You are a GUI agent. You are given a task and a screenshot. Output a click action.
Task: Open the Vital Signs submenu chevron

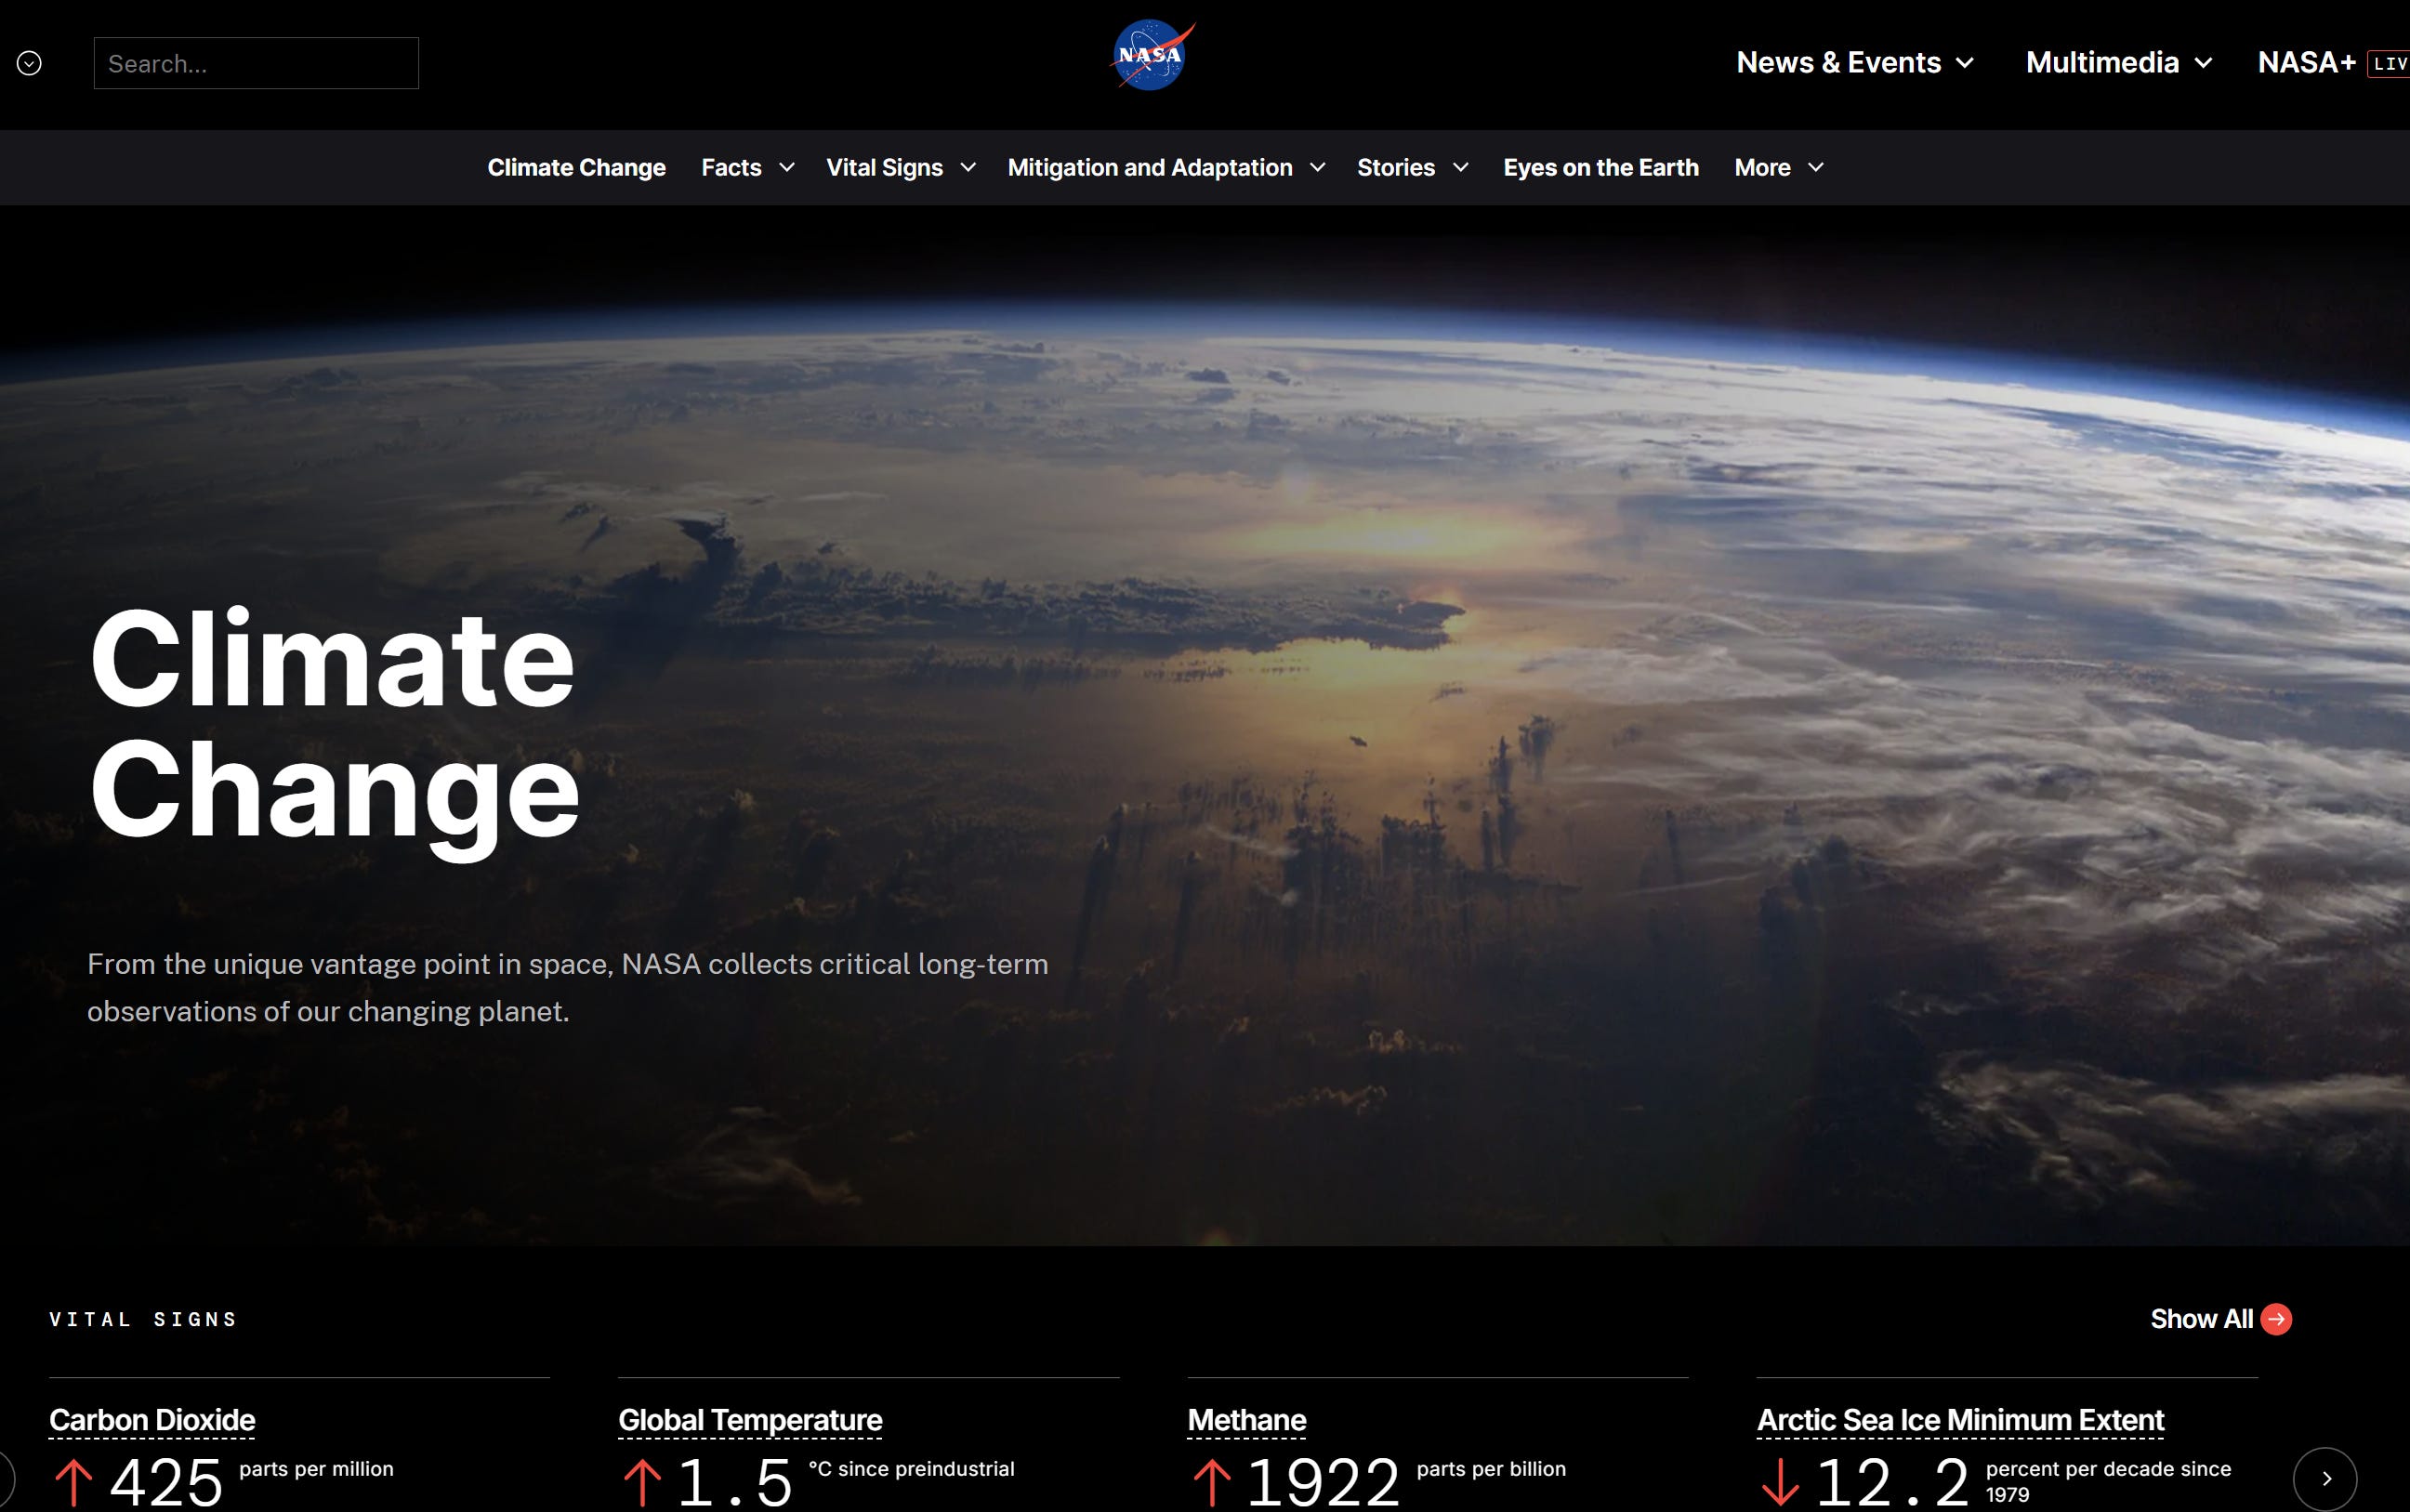968,167
